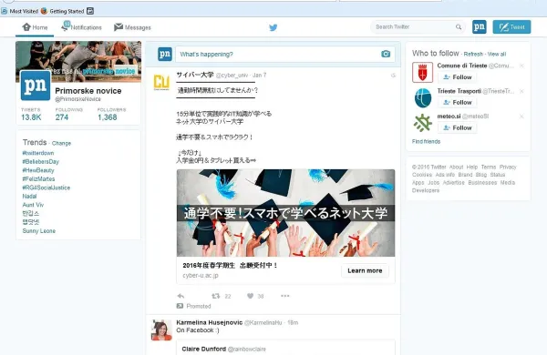Open the Getting Started bookmark

pos(62,11)
